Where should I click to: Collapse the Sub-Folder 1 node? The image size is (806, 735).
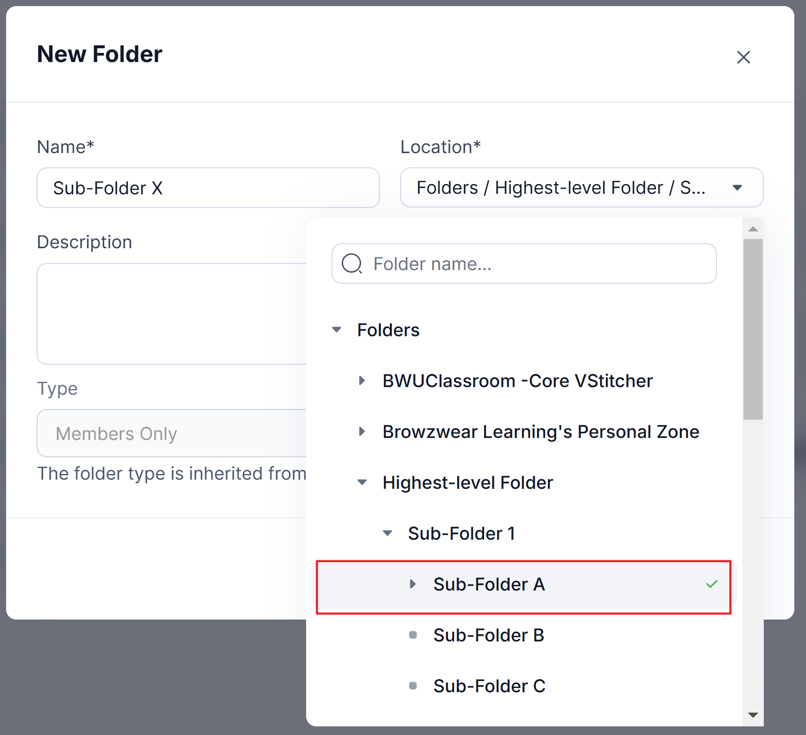(387, 533)
